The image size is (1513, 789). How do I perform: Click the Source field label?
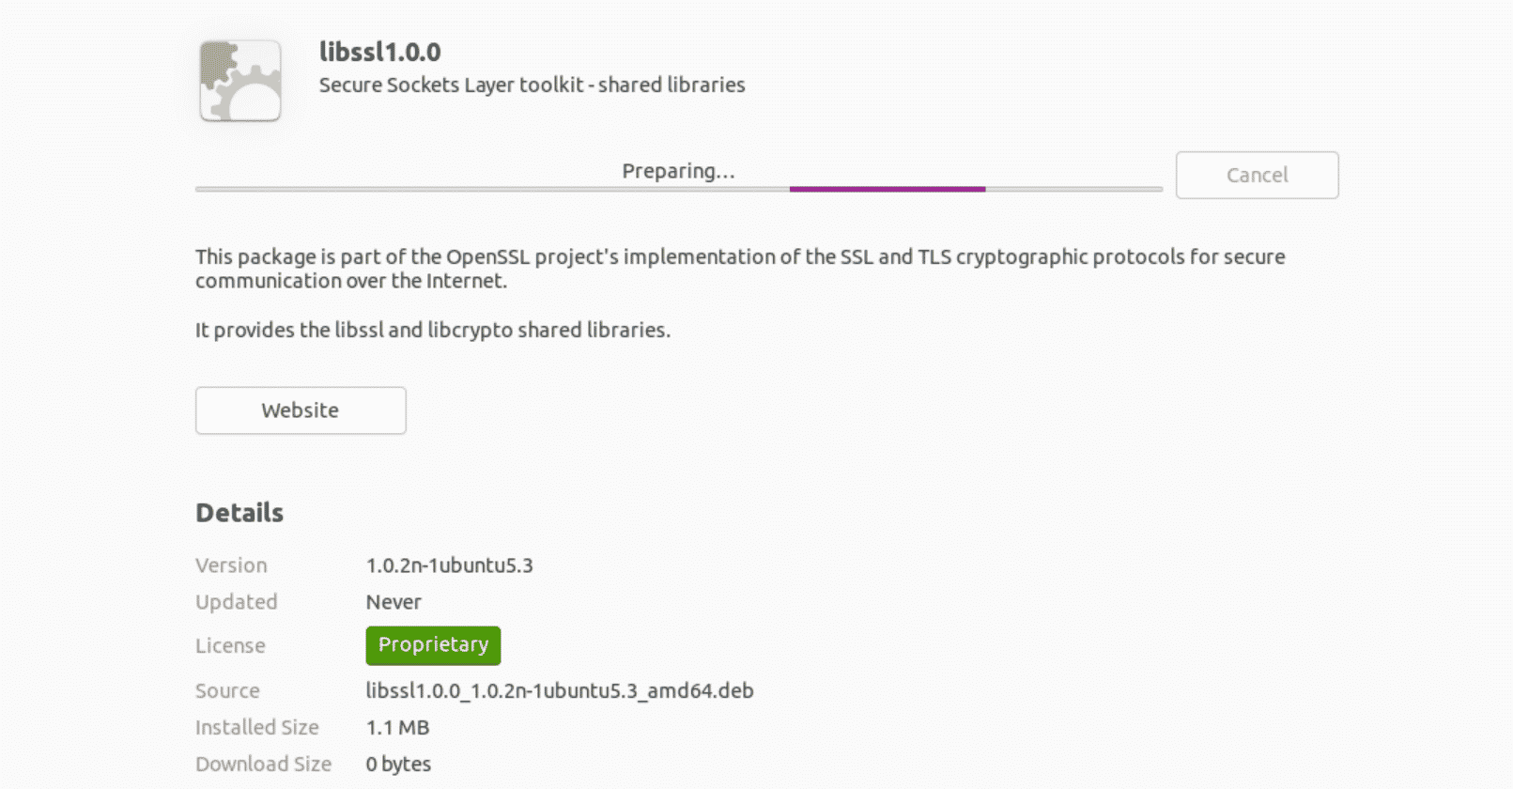click(x=227, y=690)
